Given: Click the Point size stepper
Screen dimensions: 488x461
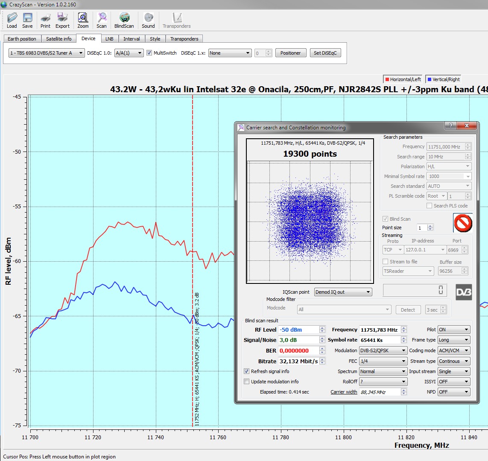Looking at the screenshot, I should click(x=430, y=228).
